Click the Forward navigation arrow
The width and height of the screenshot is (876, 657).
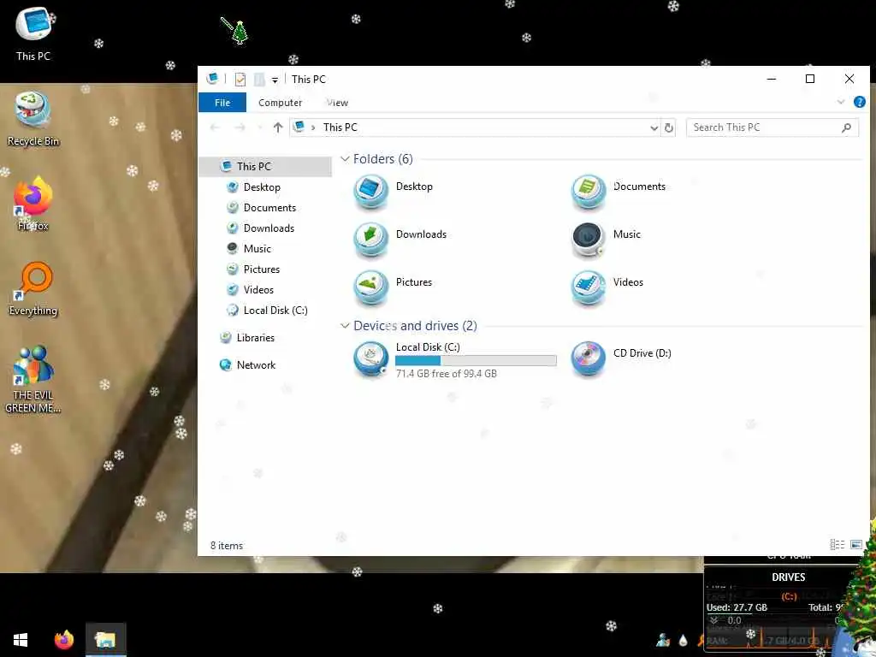point(240,127)
